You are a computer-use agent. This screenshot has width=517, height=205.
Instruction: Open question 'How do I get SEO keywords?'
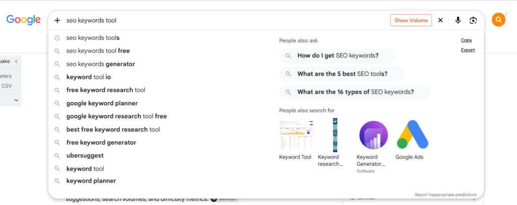(337, 55)
